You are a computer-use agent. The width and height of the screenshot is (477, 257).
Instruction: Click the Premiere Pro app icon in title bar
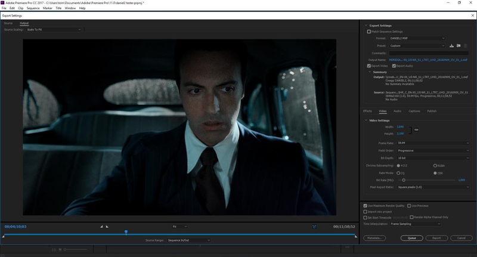point(2,3)
